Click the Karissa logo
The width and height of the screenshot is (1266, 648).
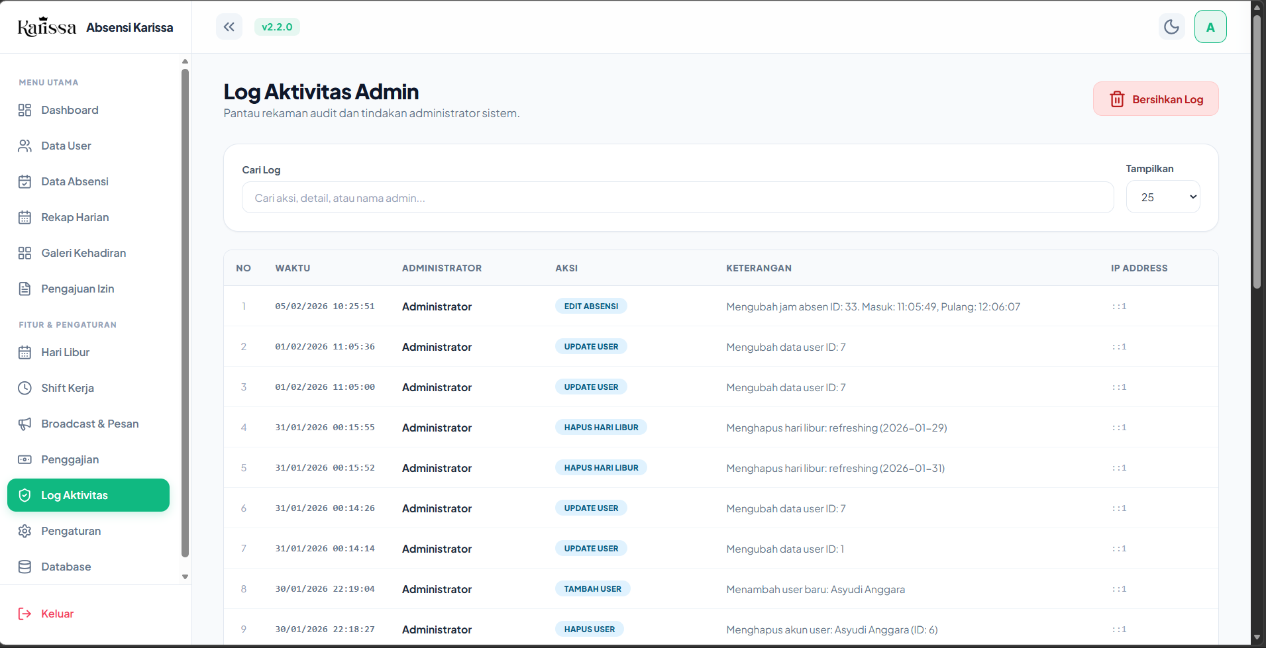46,27
